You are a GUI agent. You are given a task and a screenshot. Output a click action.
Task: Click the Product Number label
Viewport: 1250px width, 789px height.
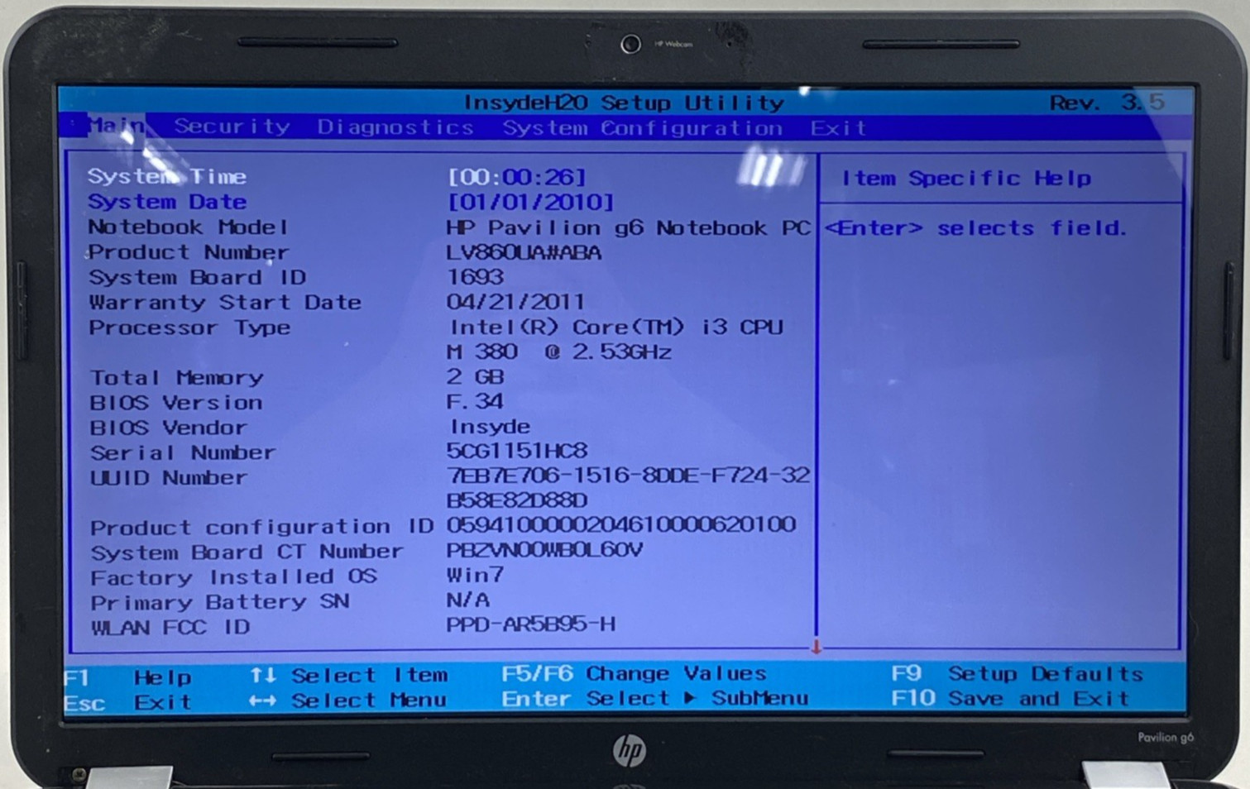pos(189,251)
